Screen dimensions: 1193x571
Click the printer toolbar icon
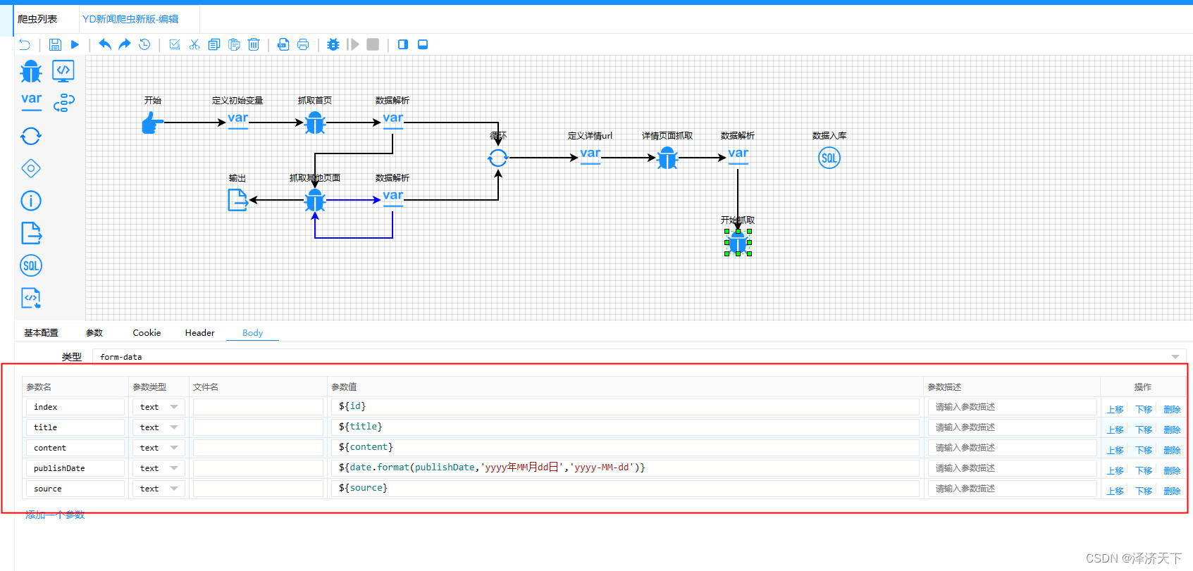(x=303, y=44)
